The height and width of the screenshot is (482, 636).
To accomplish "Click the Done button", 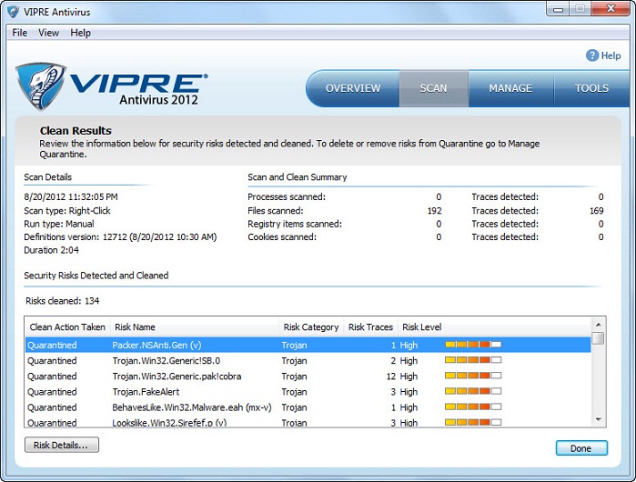I will (x=581, y=448).
